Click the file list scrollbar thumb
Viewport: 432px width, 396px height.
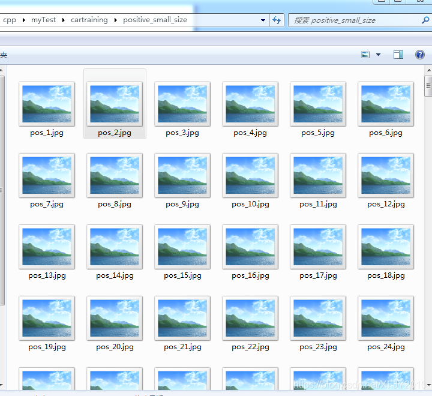428,86
